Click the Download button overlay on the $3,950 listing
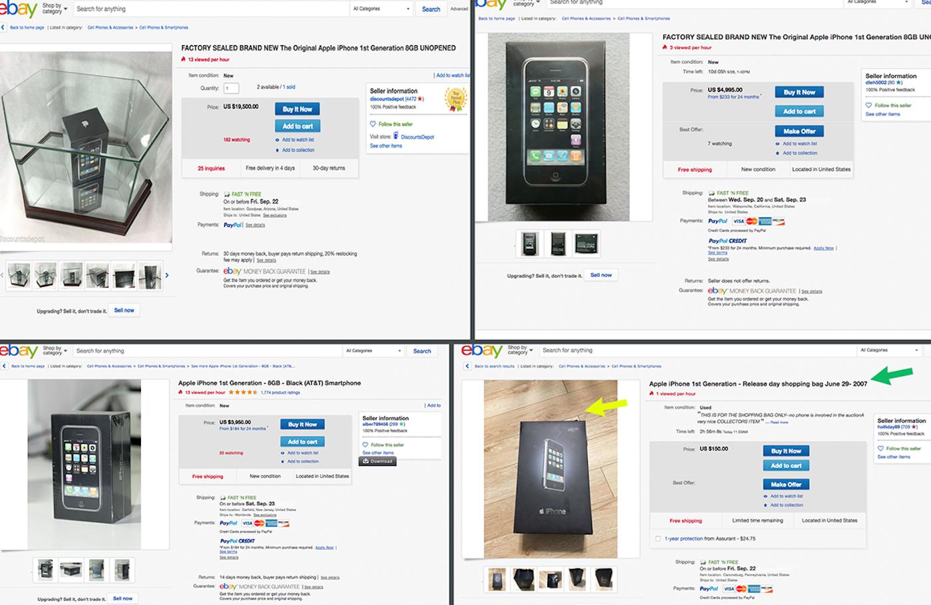 pos(378,461)
